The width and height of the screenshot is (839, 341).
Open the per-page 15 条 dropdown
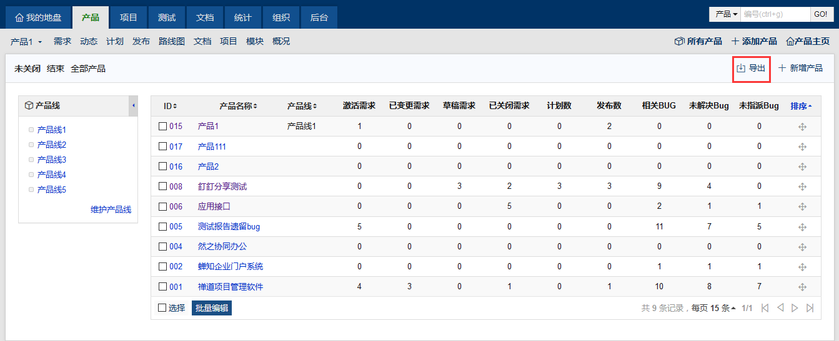tap(723, 308)
